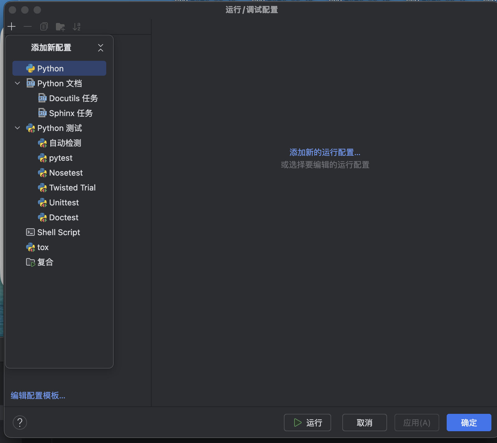Viewport: 497px width, 443px height.
Task: Click the RST icon next to Sphinx 任务
Action: 42,113
